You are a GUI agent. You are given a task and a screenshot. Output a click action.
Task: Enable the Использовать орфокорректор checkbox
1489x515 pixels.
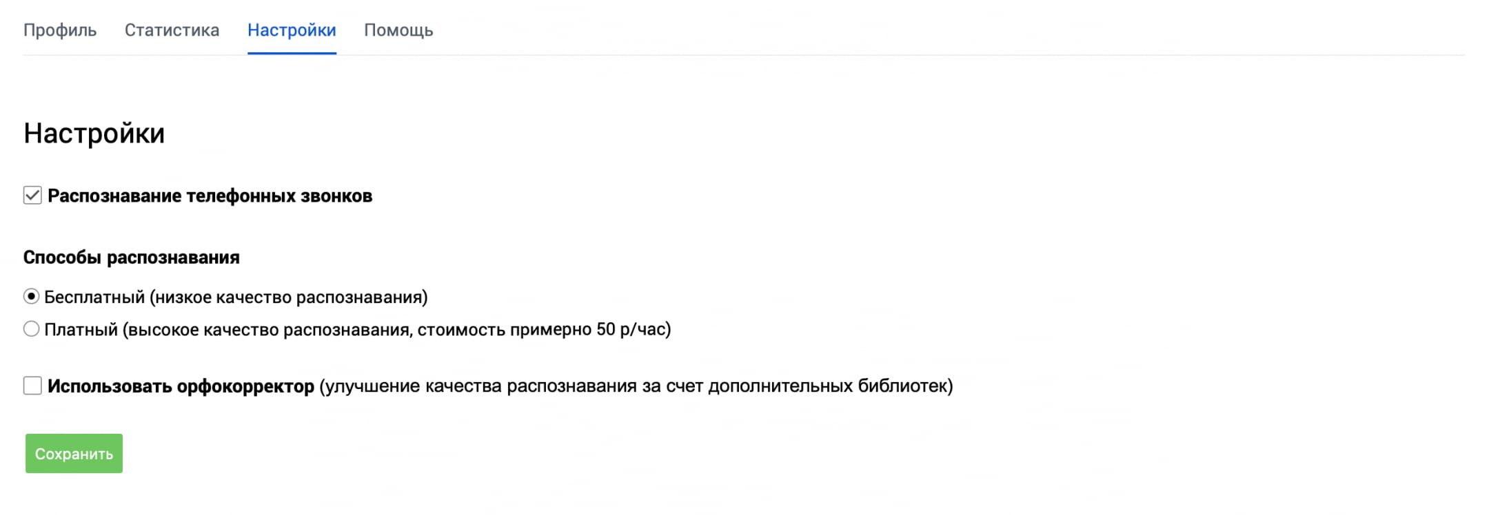pyautogui.click(x=32, y=386)
